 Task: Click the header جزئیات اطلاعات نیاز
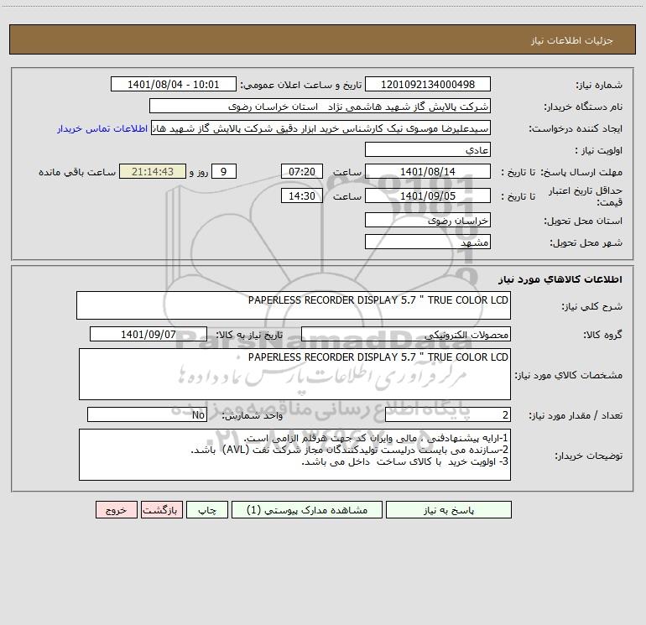(x=571, y=40)
